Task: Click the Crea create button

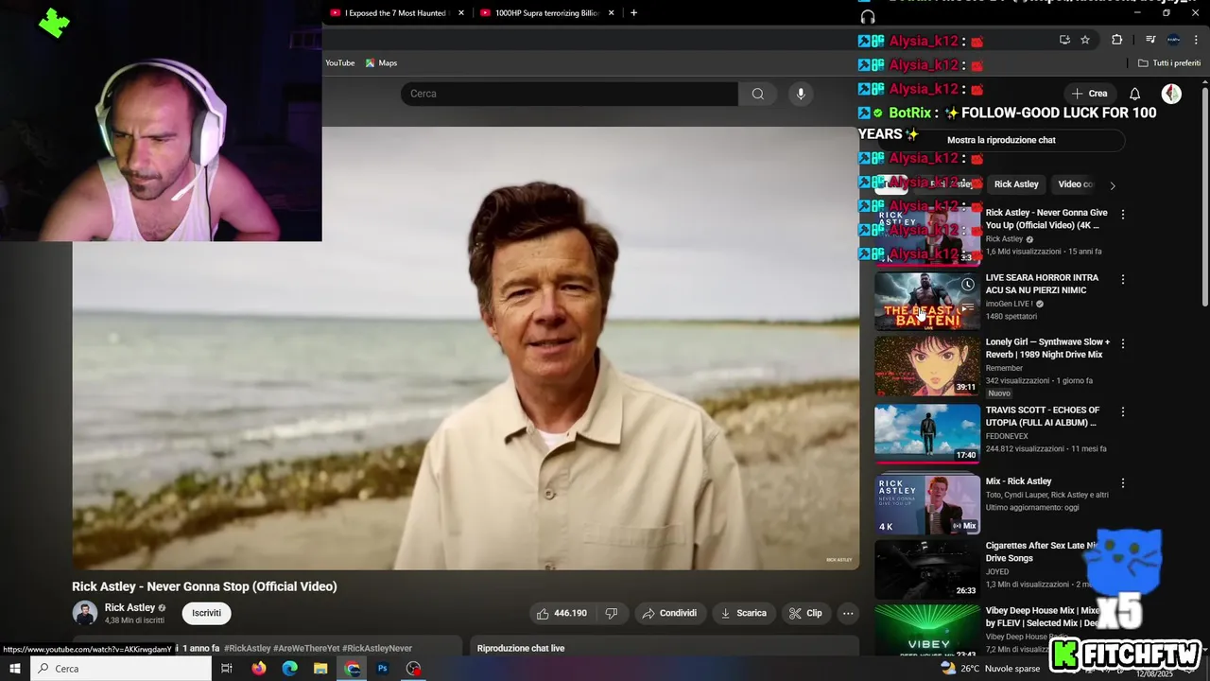Action: [1089, 94]
